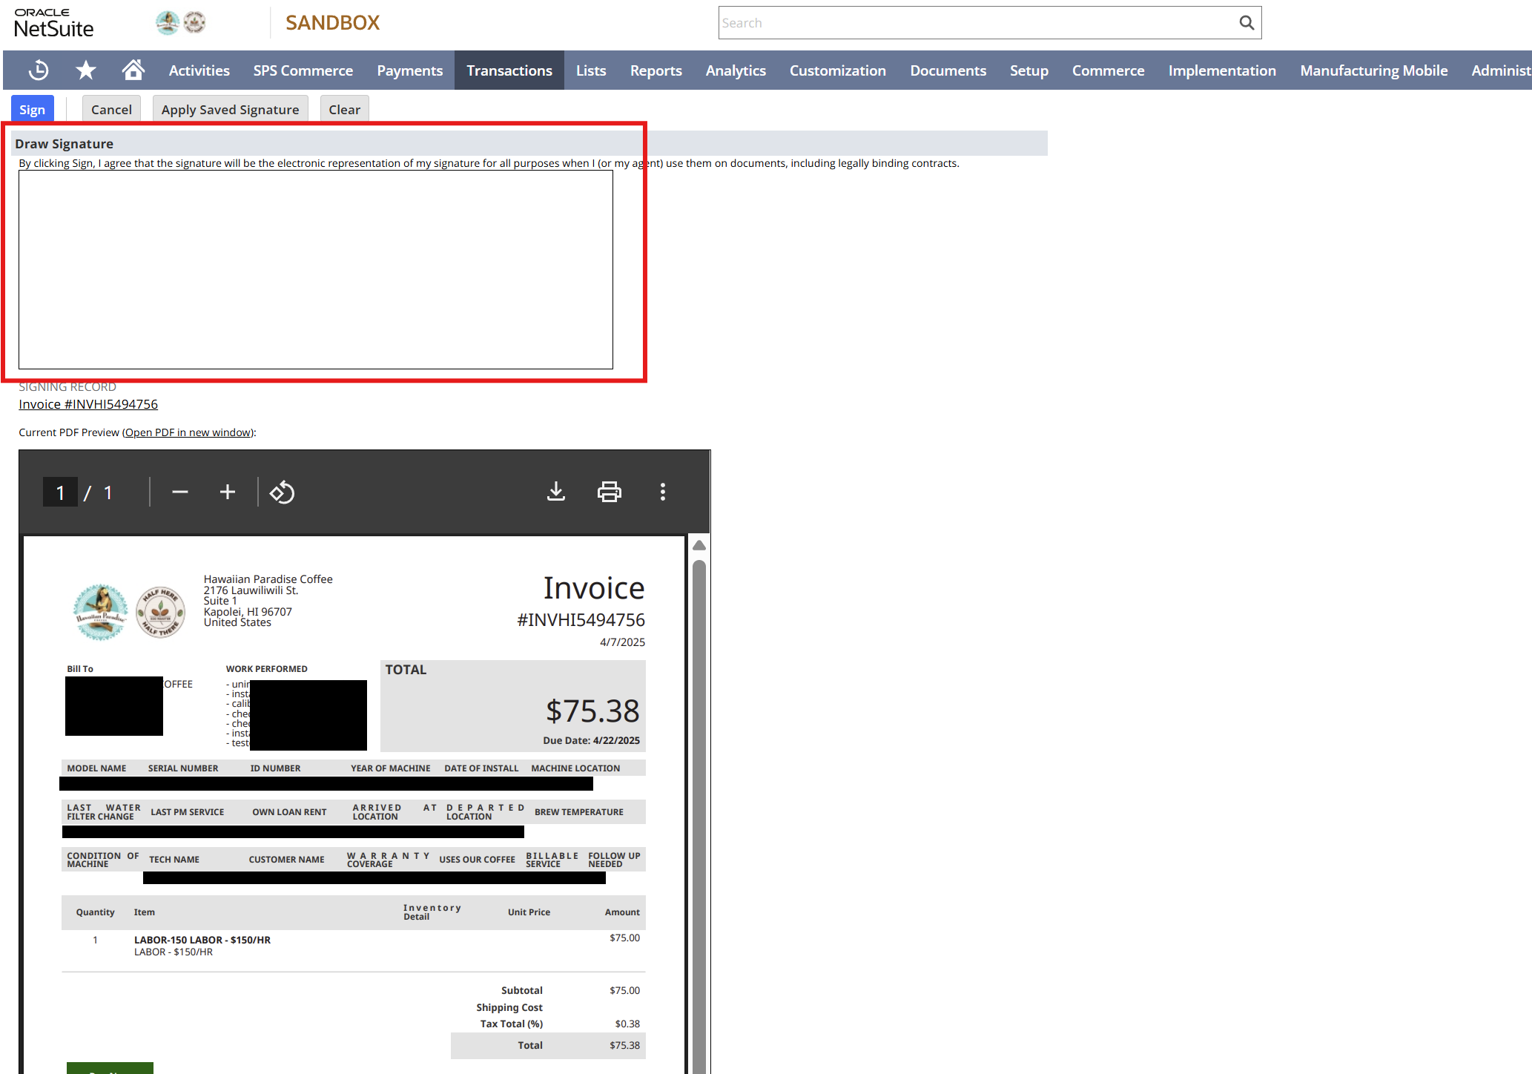Open the Documents menu
The height and width of the screenshot is (1074, 1532).
pos(948,70)
